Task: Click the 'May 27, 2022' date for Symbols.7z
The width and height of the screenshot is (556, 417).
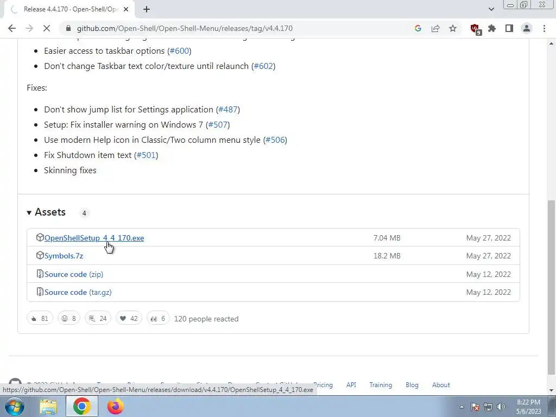Action: [489, 256]
